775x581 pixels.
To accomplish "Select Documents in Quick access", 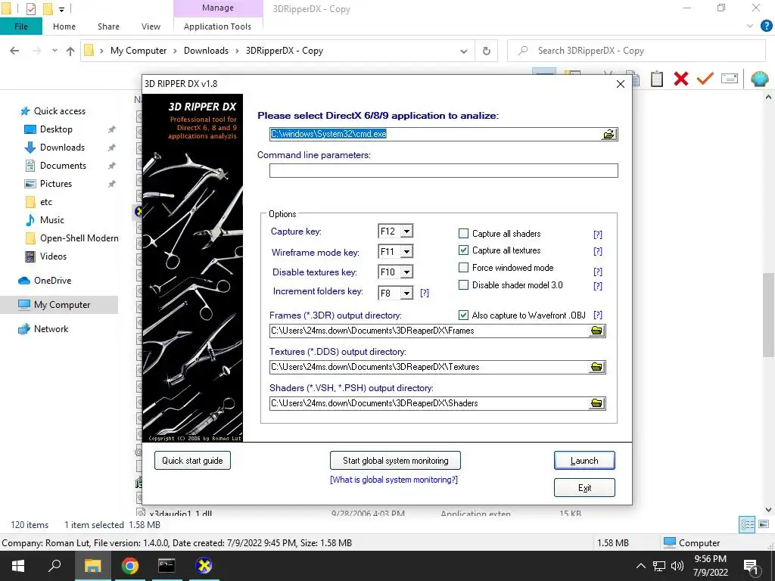I will click(63, 166).
